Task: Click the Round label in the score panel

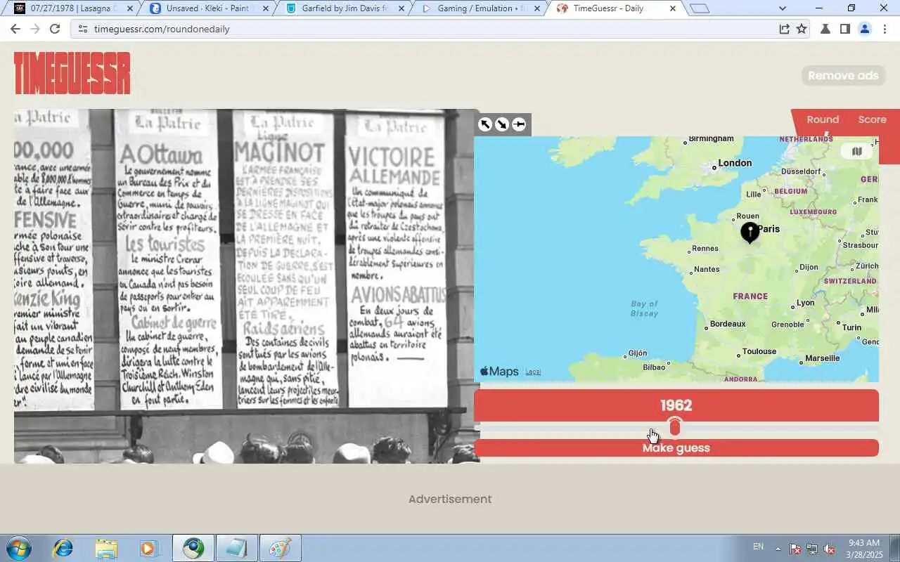Action: (823, 119)
